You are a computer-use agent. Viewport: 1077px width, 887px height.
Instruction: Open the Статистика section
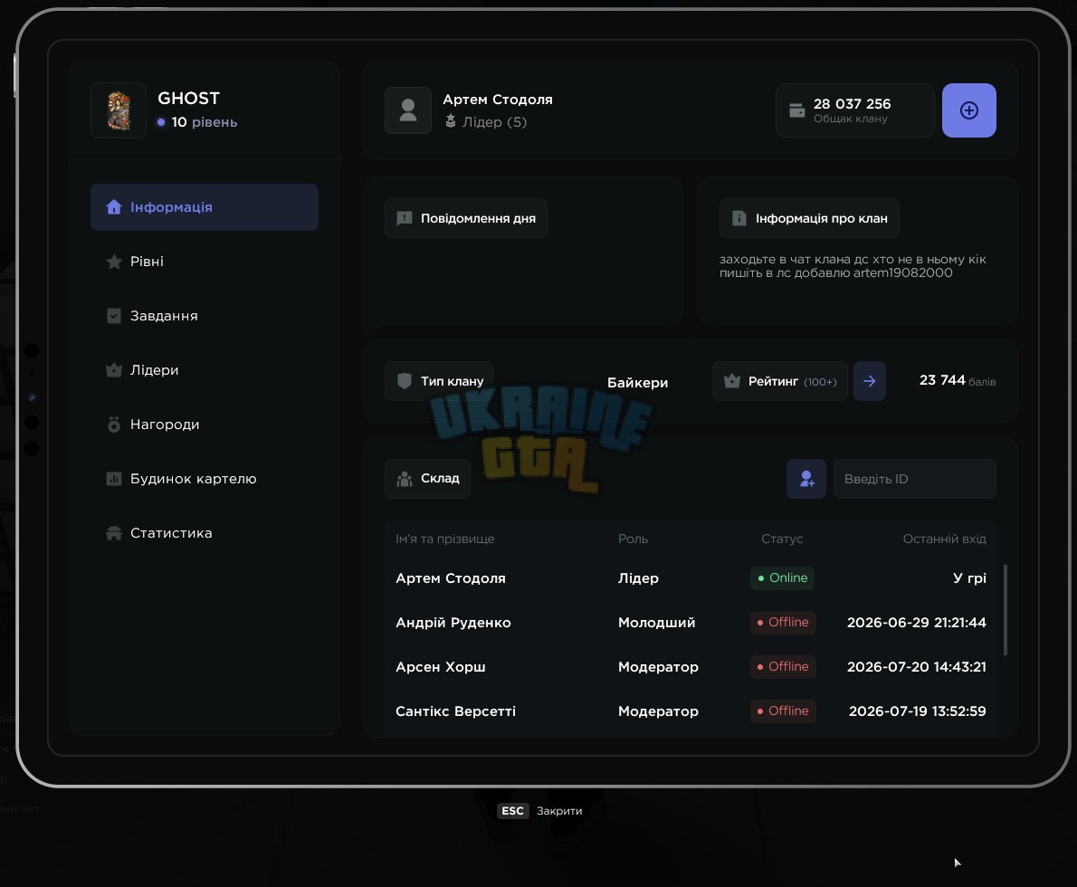click(205, 533)
